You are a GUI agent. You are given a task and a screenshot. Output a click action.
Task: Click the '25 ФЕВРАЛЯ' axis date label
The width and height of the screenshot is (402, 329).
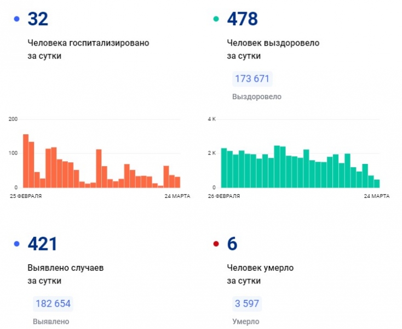[x=25, y=195]
